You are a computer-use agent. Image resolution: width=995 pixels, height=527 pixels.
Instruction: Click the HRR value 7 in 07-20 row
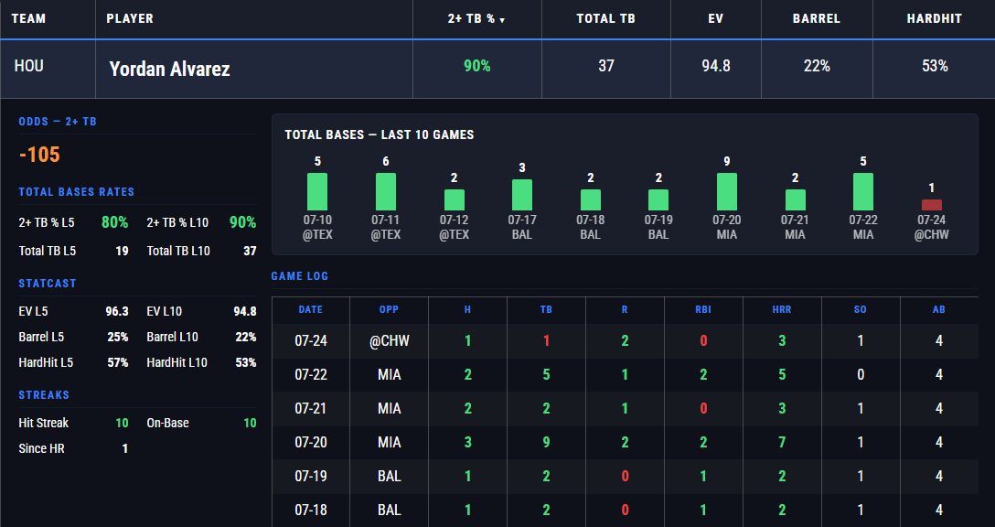[782, 442]
